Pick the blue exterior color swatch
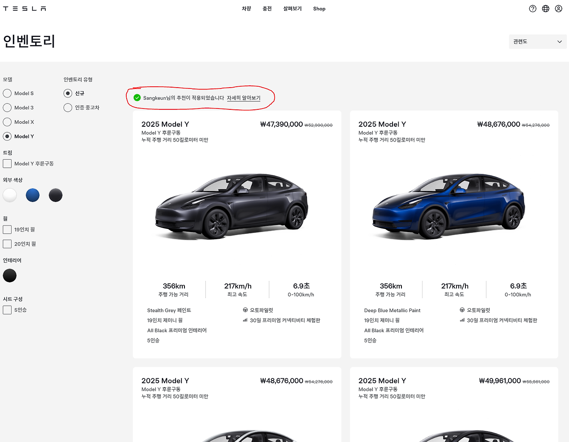The width and height of the screenshot is (569, 442). click(x=32, y=195)
